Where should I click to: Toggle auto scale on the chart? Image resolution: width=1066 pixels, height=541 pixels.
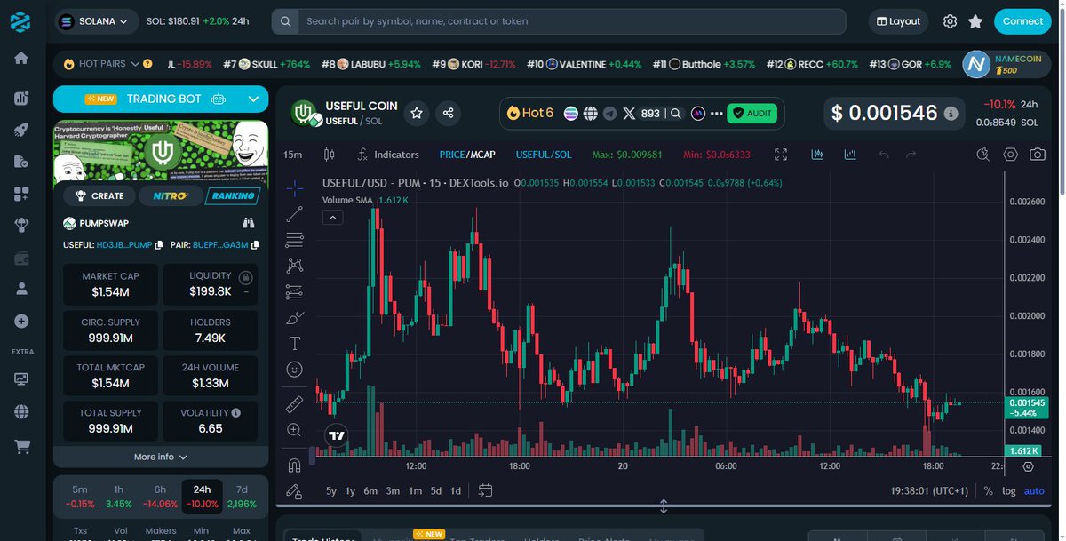click(1034, 491)
